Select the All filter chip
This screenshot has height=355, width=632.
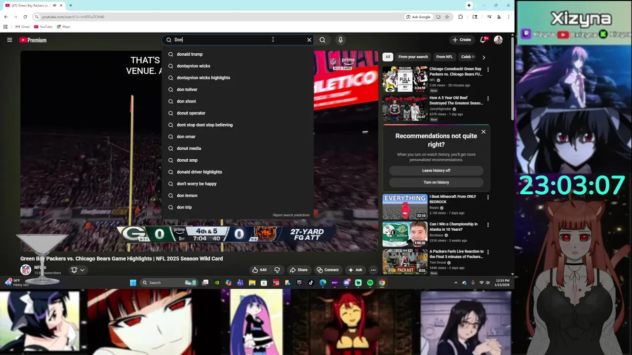point(388,57)
